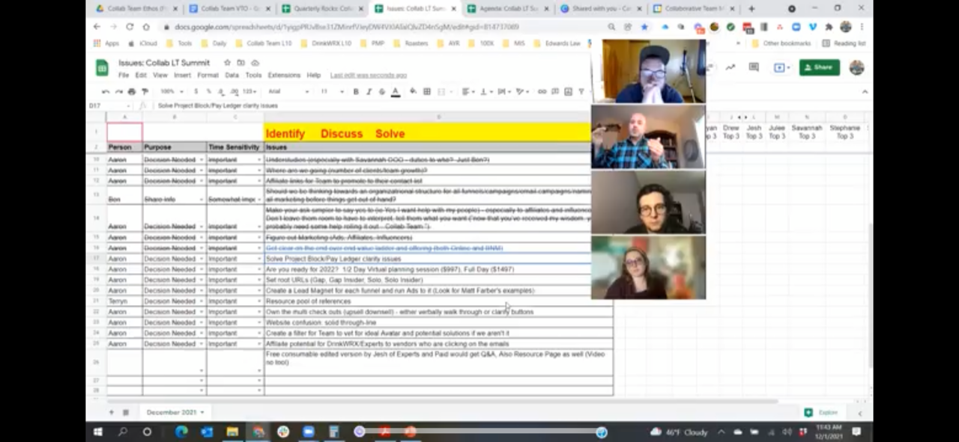Apply italic formatting to the cell
The width and height of the screenshot is (959, 442).
coord(369,92)
